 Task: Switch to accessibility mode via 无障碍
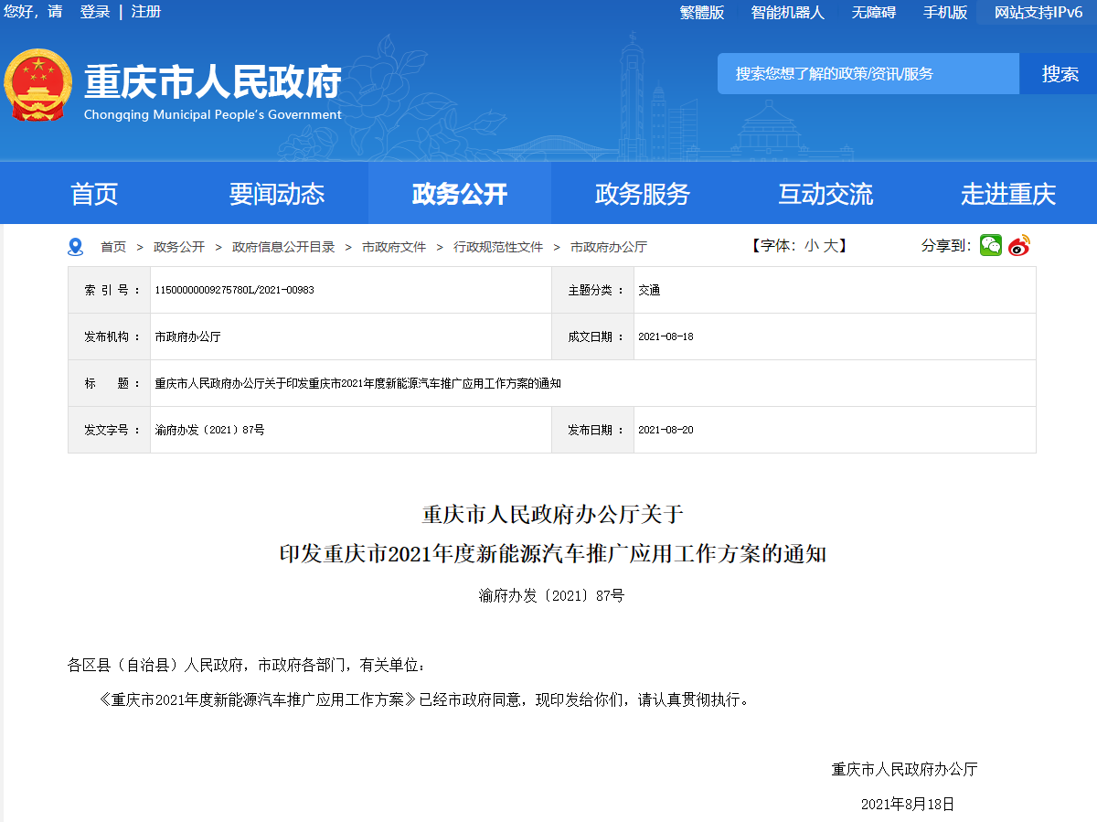[x=875, y=13]
